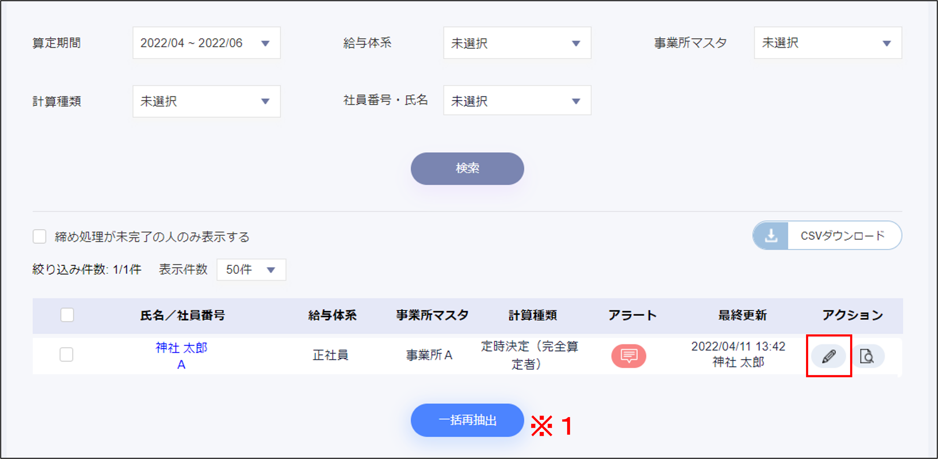Click the CSV download arrow icon
Viewport: 938px width, 459px height.
pos(771,236)
